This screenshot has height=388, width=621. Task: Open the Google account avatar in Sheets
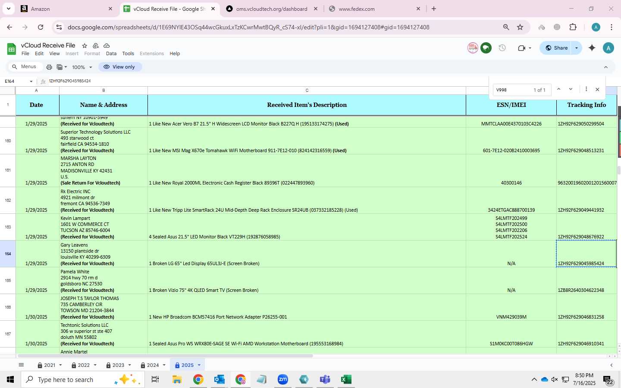point(608,48)
